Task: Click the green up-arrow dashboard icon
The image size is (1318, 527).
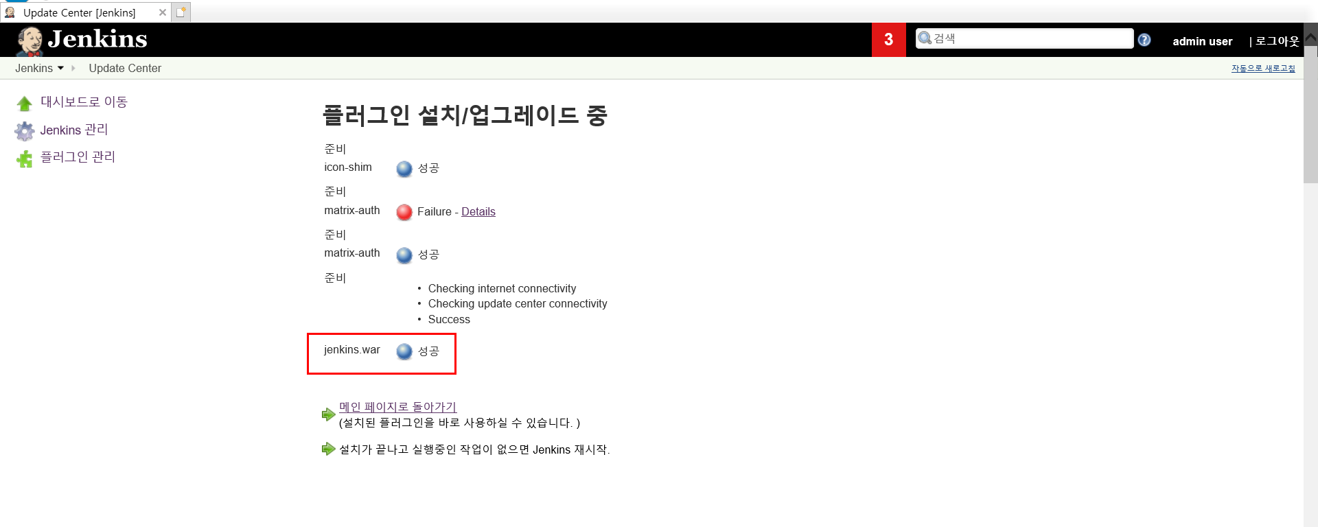Action: [x=25, y=104]
